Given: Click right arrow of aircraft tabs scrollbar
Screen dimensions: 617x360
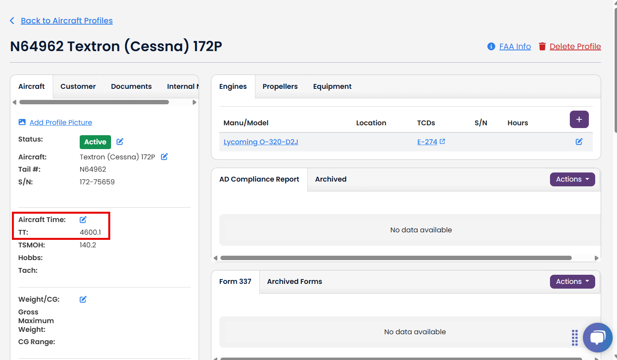Looking at the screenshot, I should [194, 102].
